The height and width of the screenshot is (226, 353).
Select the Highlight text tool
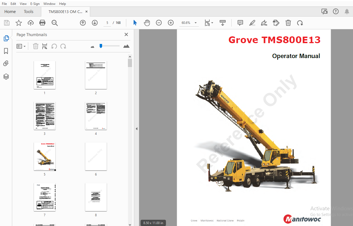click(252, 23)
